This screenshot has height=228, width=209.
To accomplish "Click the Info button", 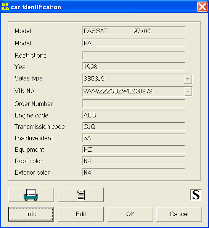I will tap(31, 214).
